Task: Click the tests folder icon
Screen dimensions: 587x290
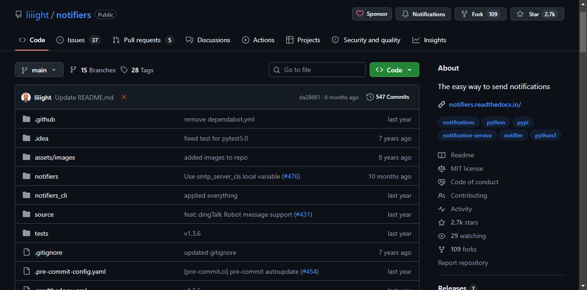Action: click(x=26, y=233)
